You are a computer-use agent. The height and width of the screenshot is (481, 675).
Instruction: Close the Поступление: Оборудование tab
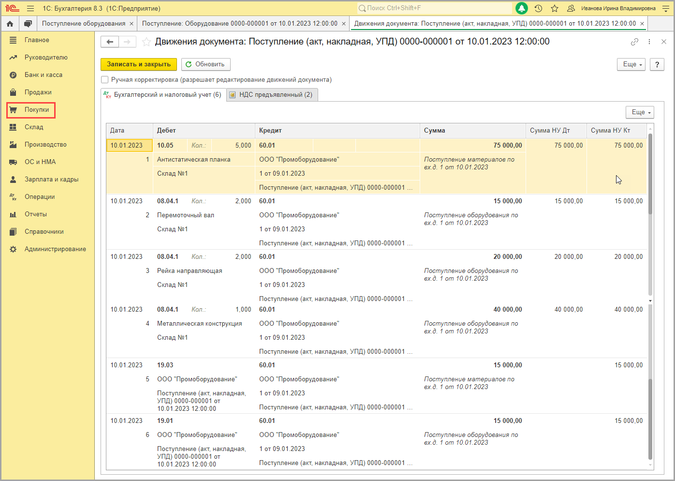click(x=344, y=24)
